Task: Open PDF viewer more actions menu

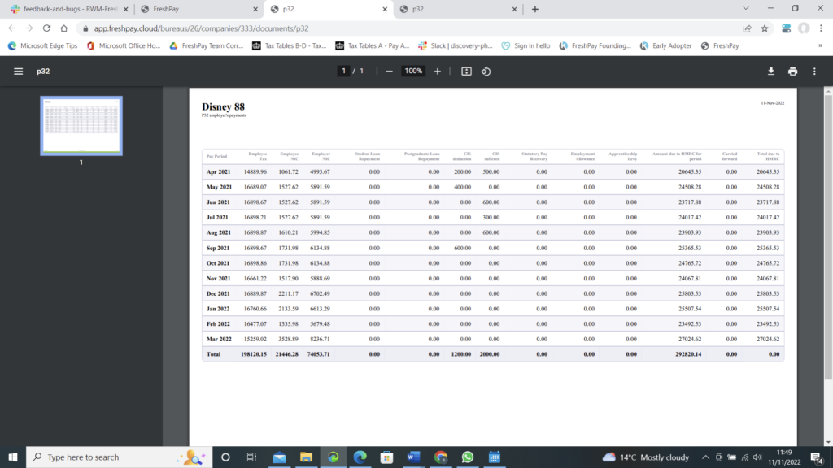Action: (814, 71)
